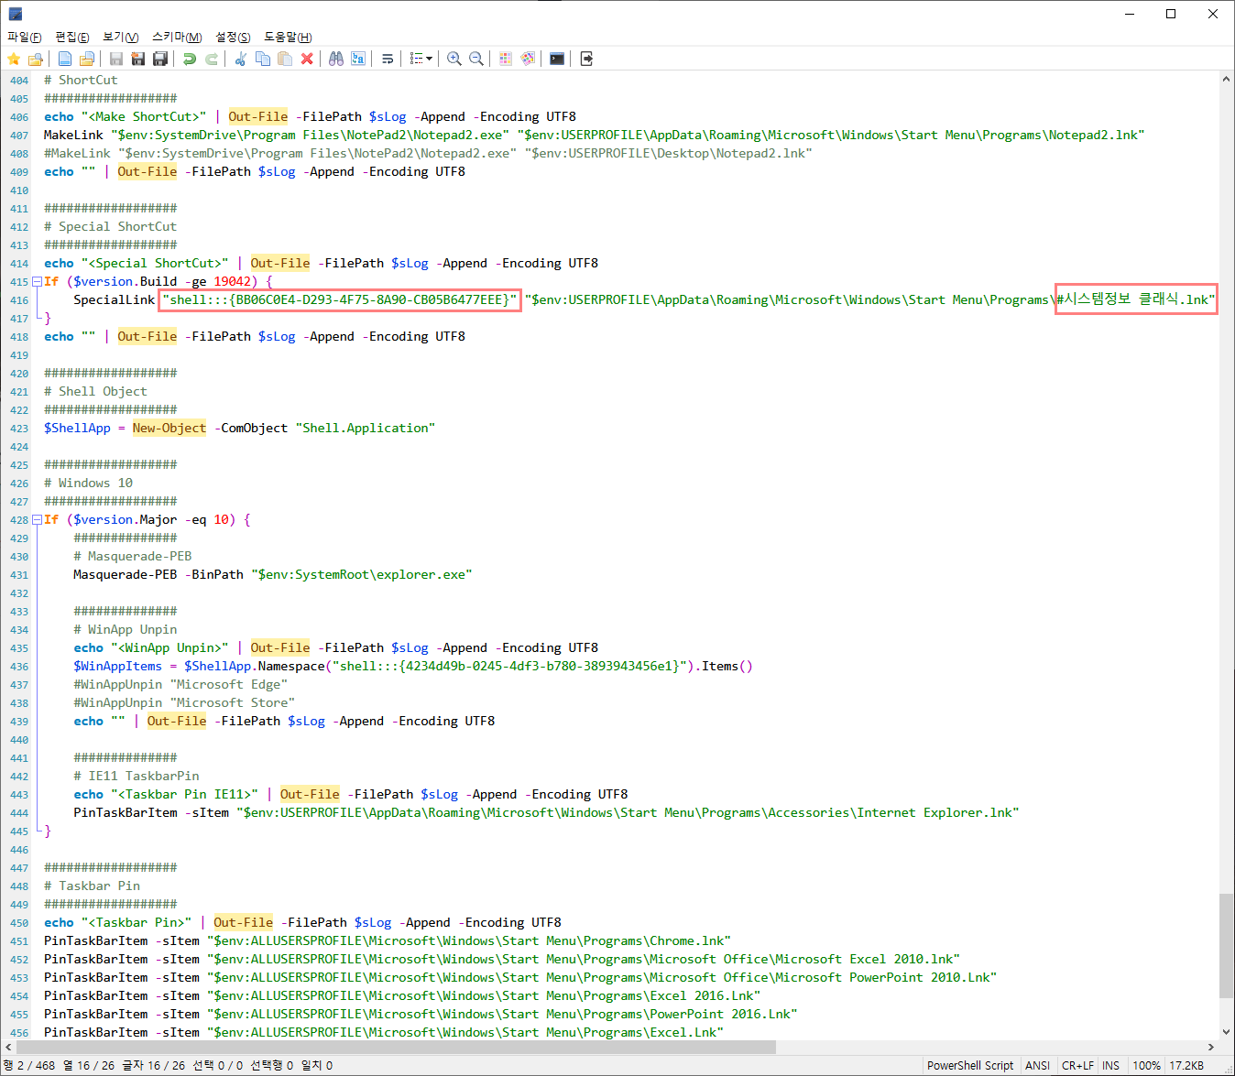Open the 설정(S) menu
Image resolution: width=1235 pixels, height=1076 pixels.
click(233, 37)
